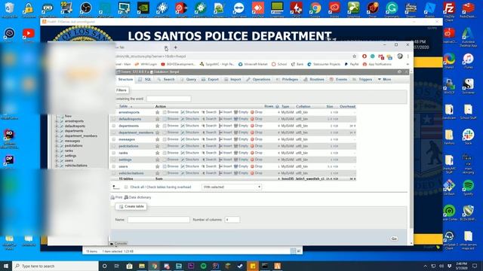Click Check tables having overhead link
Screen dimensions: 483x271
(x=169, y=187)
